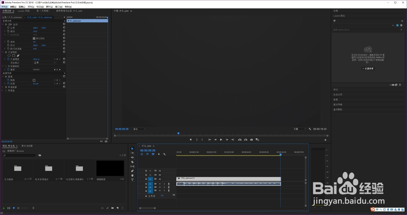
Task: Open timeline display settings wrench
Action: [x=164, y=154]
